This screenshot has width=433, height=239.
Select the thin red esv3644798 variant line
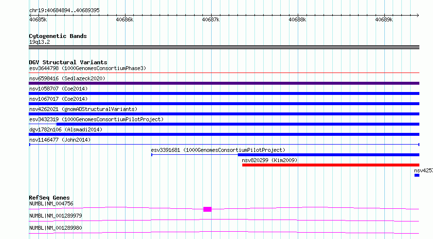coord(224,73)
